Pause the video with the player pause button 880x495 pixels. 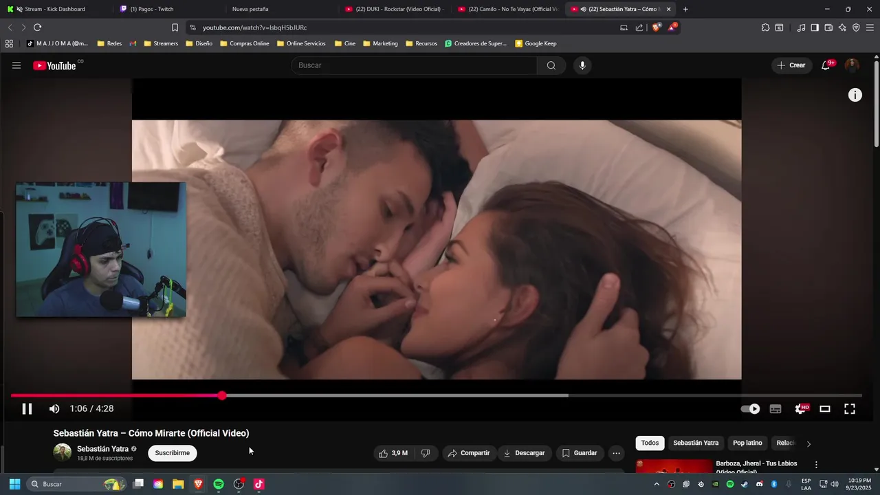pos(27,408)
